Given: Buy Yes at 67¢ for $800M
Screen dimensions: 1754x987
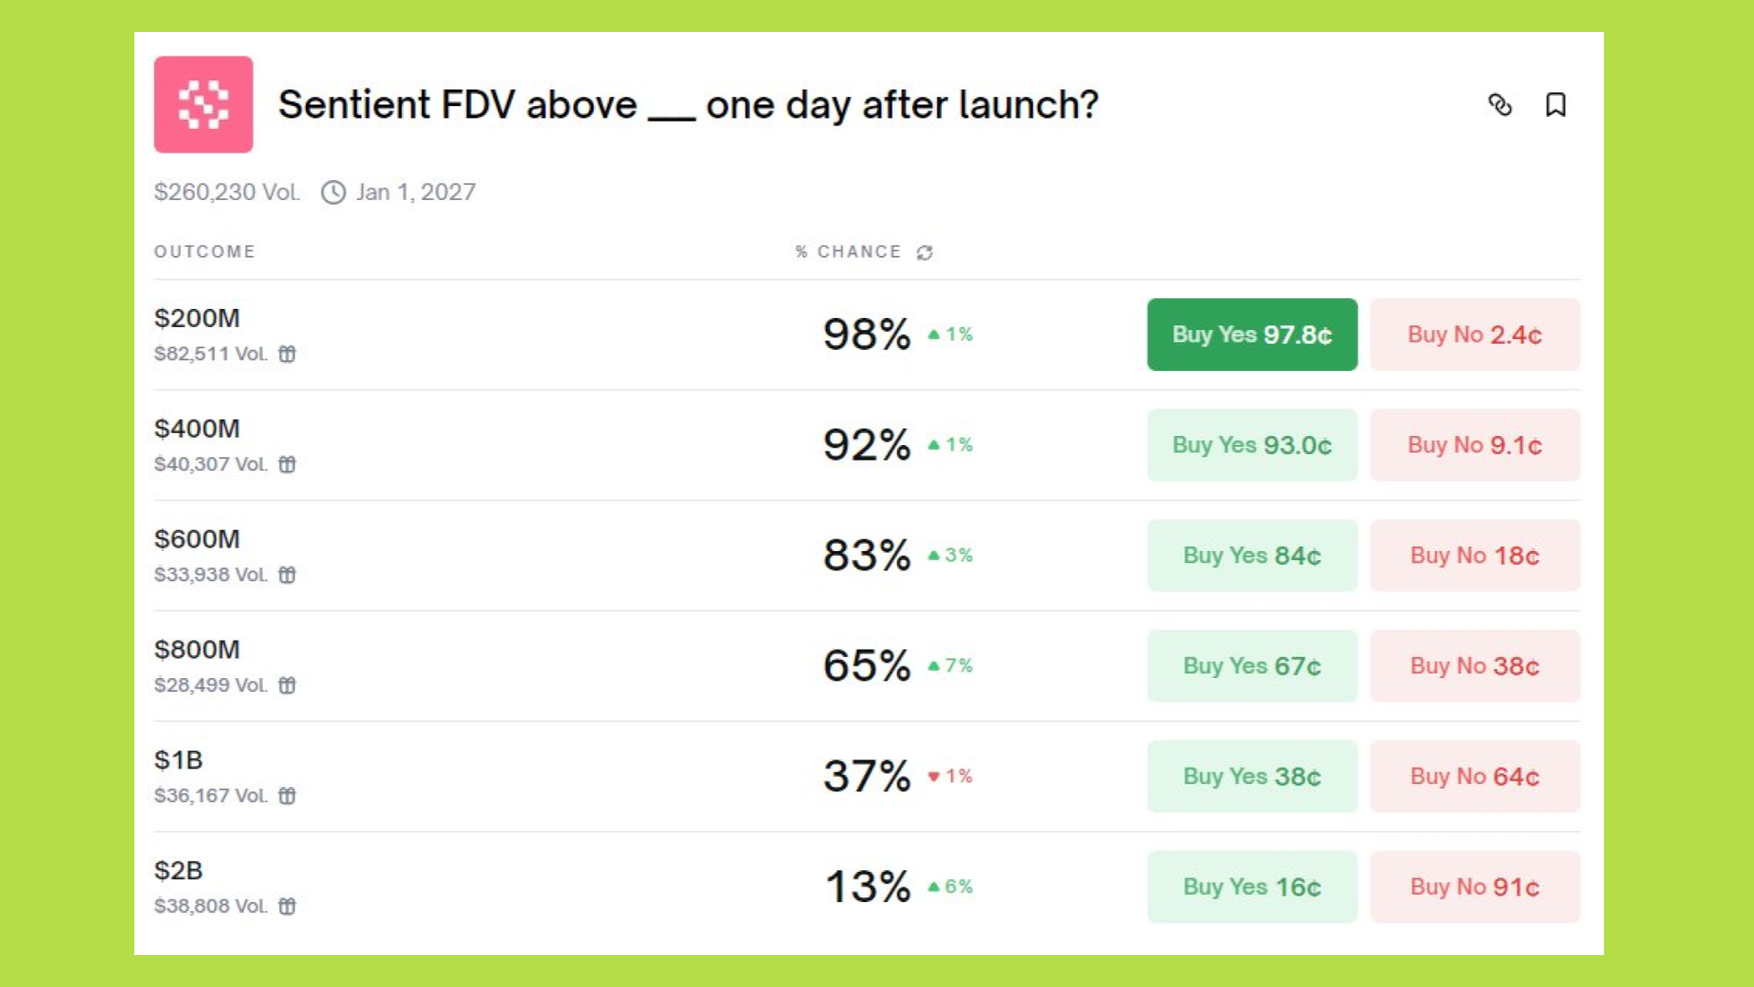Looking at the screenshot, I should (x=1252, y=666).
